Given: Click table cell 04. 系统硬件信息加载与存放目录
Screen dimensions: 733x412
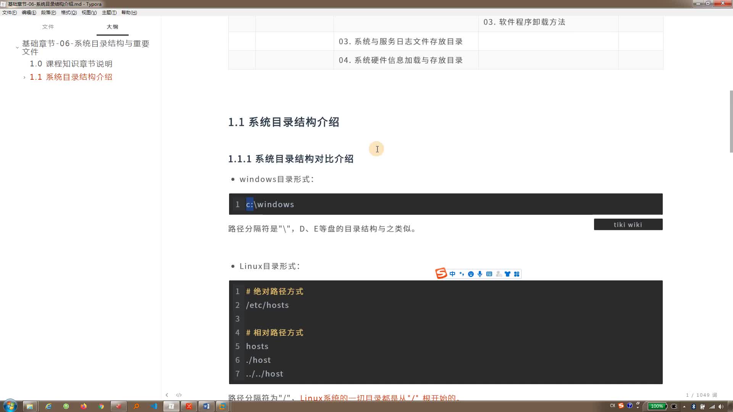Looking at the screenshot, I should pos(400,60).
